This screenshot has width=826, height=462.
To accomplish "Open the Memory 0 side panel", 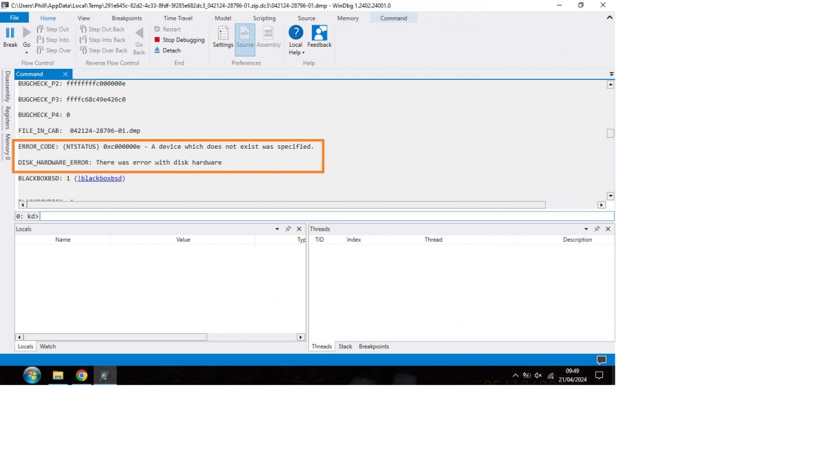I will click(8, 147).
